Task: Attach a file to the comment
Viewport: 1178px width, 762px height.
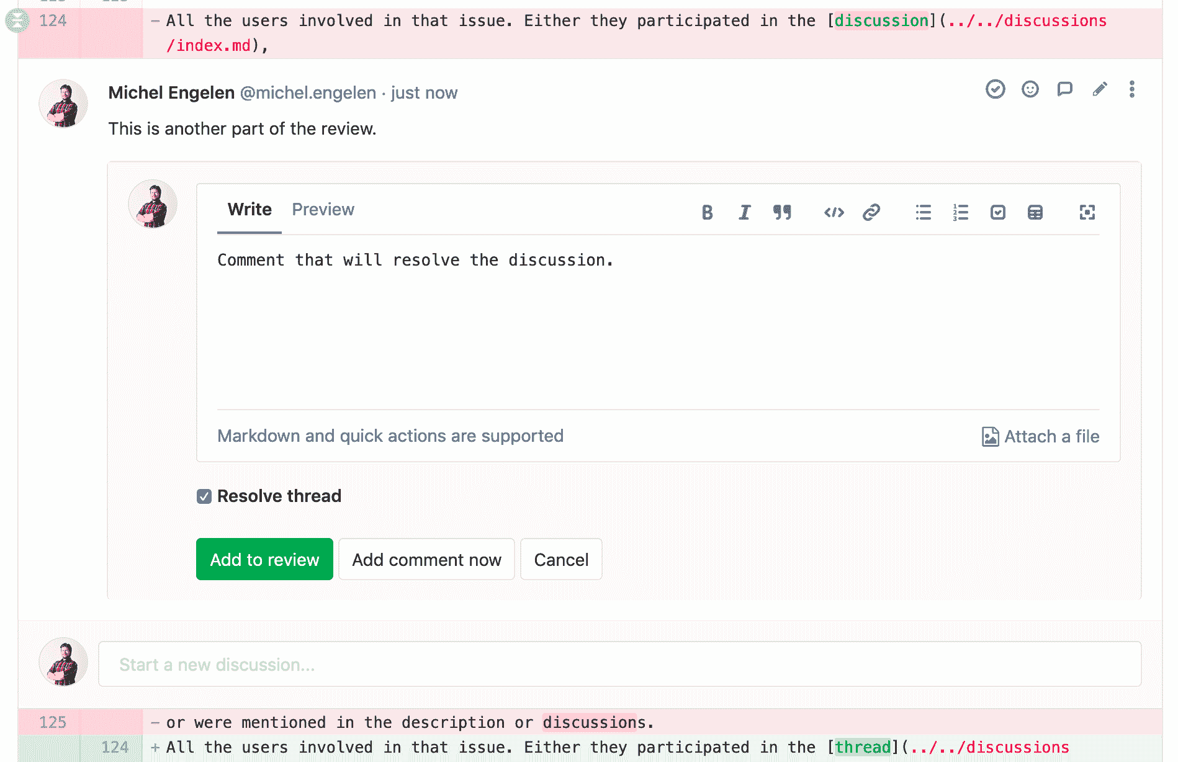Action: click(1040, 436)
